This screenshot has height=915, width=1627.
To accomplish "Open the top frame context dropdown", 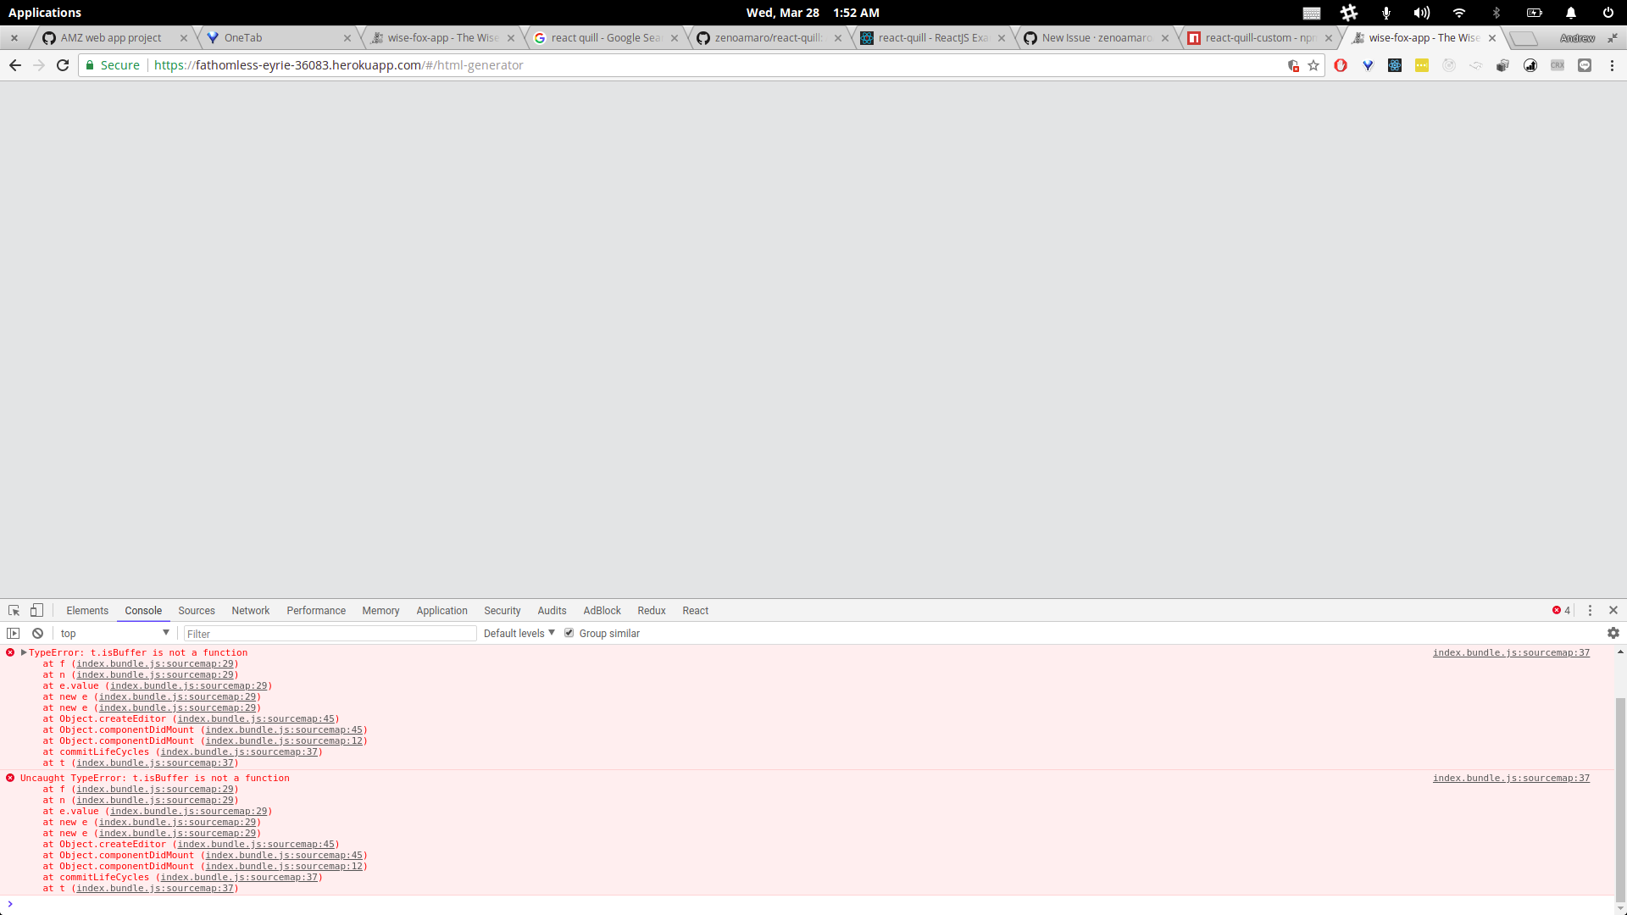I will (114, 633).
